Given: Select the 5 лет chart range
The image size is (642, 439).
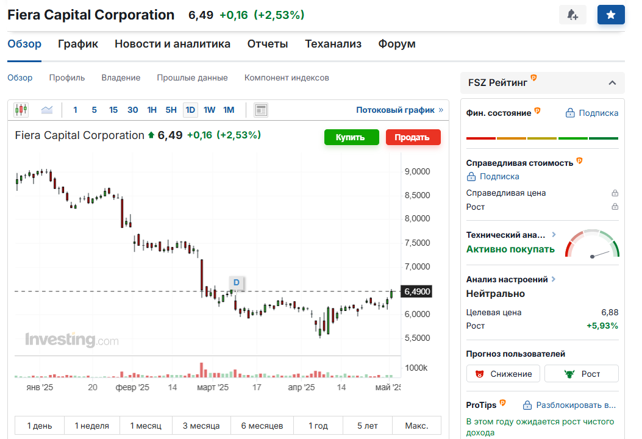Looking at the screenshot, I should coord(367,426).
